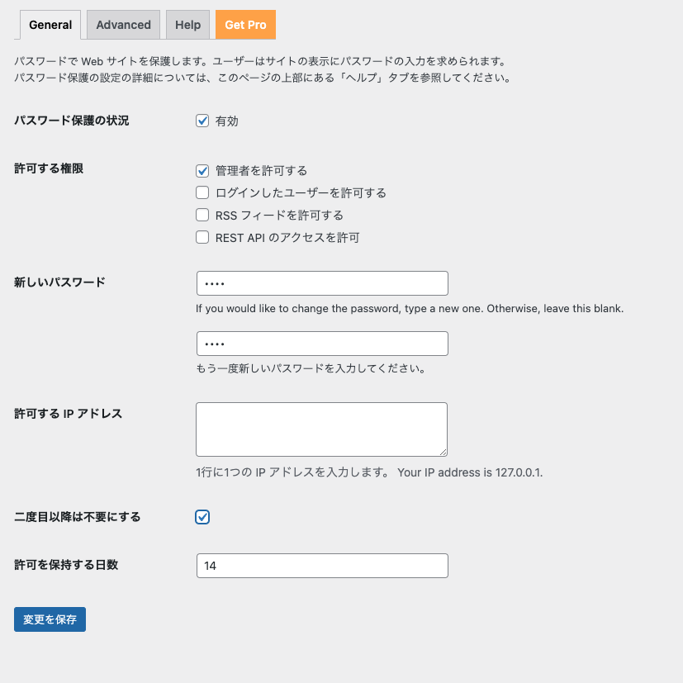This screenshot has width=683, height=683.
Task: Enable REST API のアクセスを許可 checkbox
Action: [x=202, y=237]
